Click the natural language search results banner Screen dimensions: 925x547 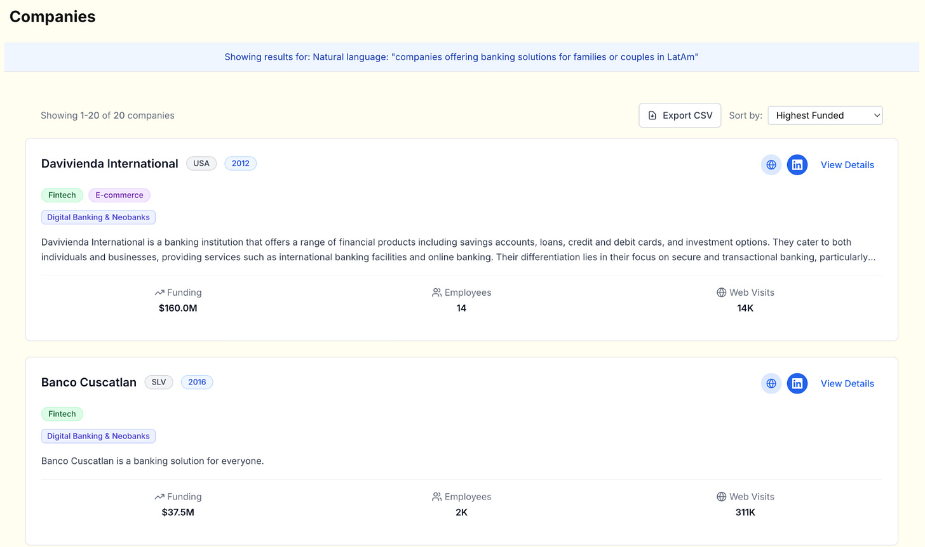461,57
